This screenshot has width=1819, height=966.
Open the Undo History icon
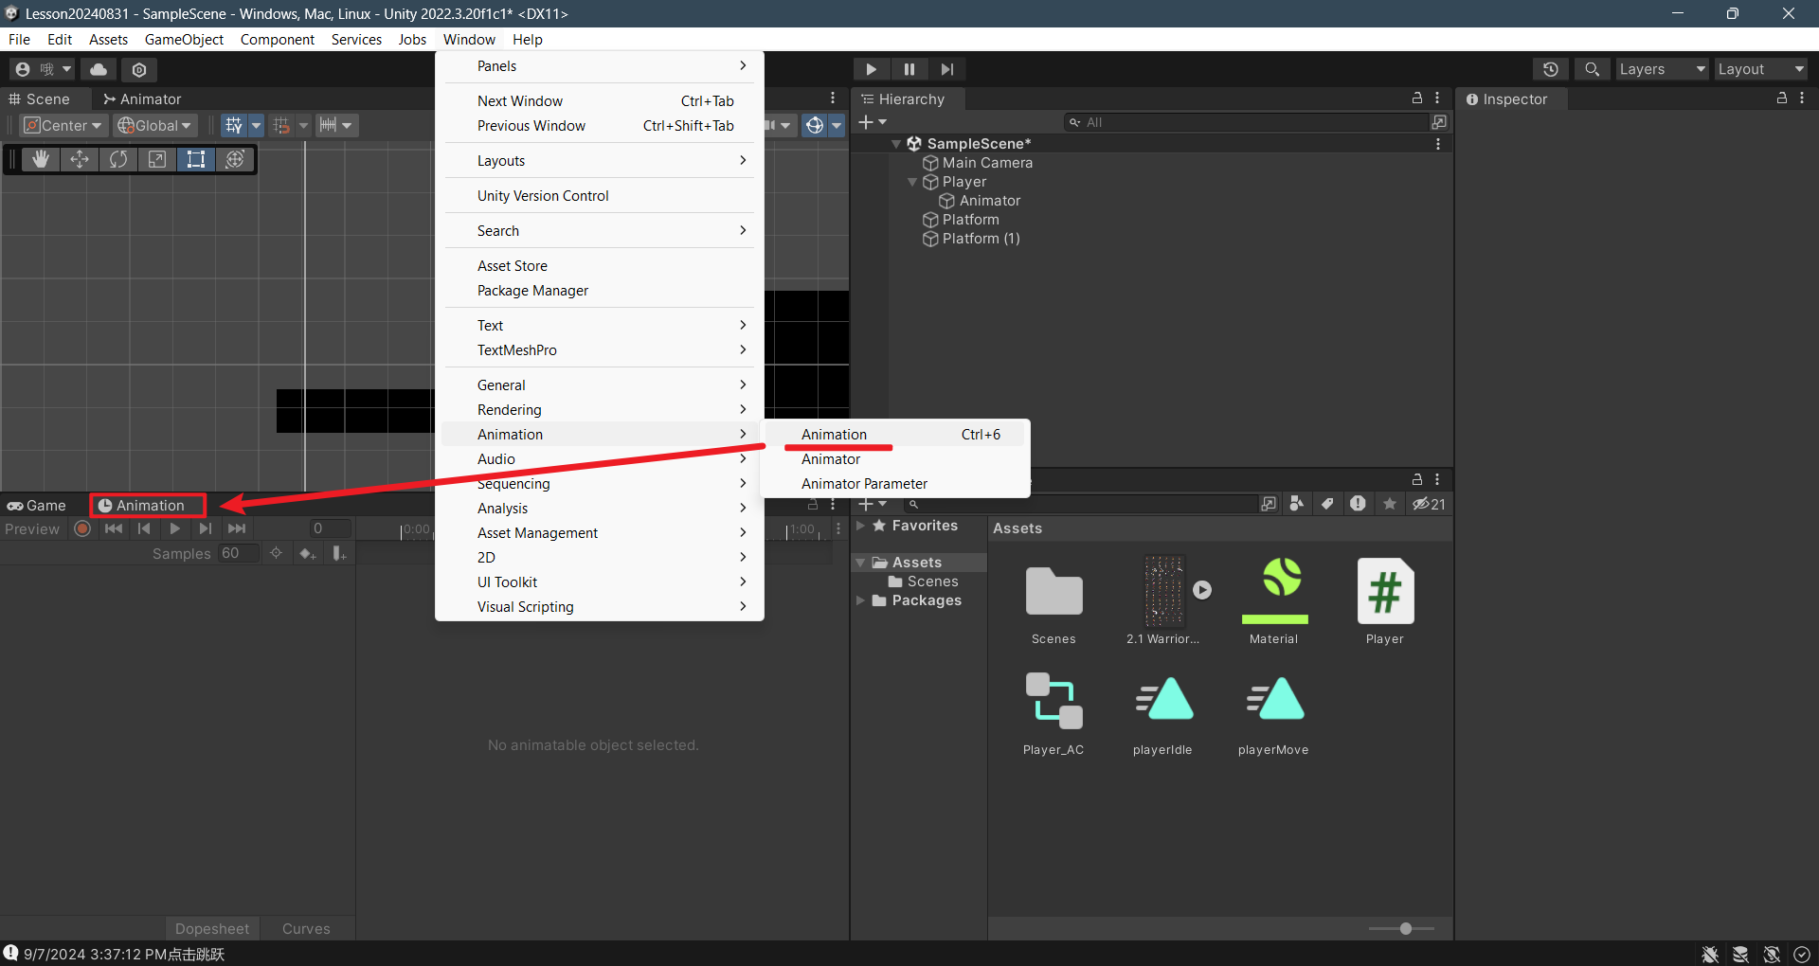click(x=1550, y=69)
